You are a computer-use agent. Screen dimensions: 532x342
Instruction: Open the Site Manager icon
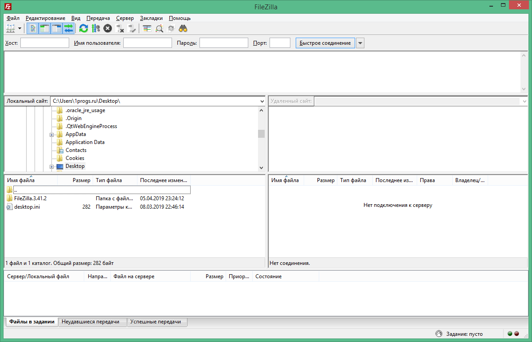11,29
